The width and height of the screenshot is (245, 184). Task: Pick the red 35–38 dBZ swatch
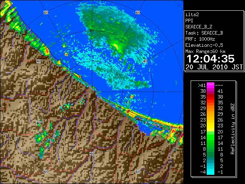pos(211,97)
